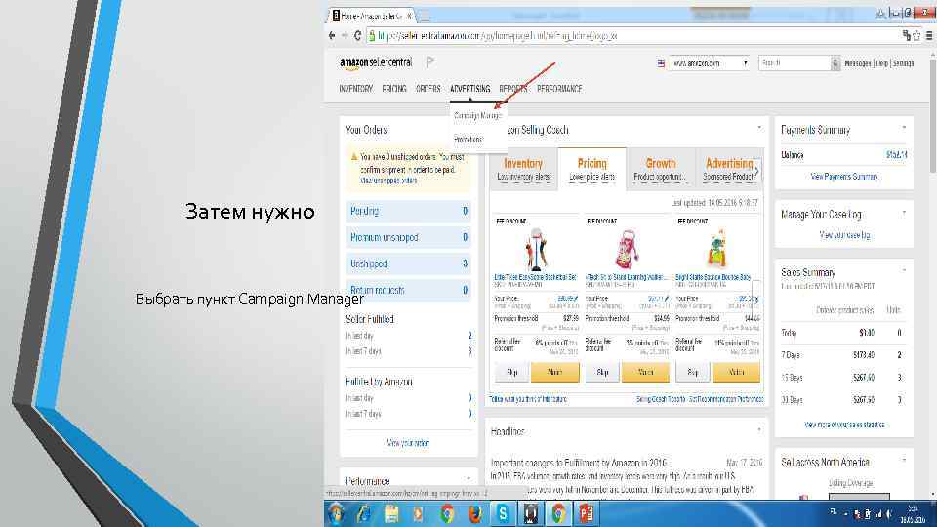Click Match under the VTech learning walker
This screenshot has width=937, height=527.
pos(645,372)
